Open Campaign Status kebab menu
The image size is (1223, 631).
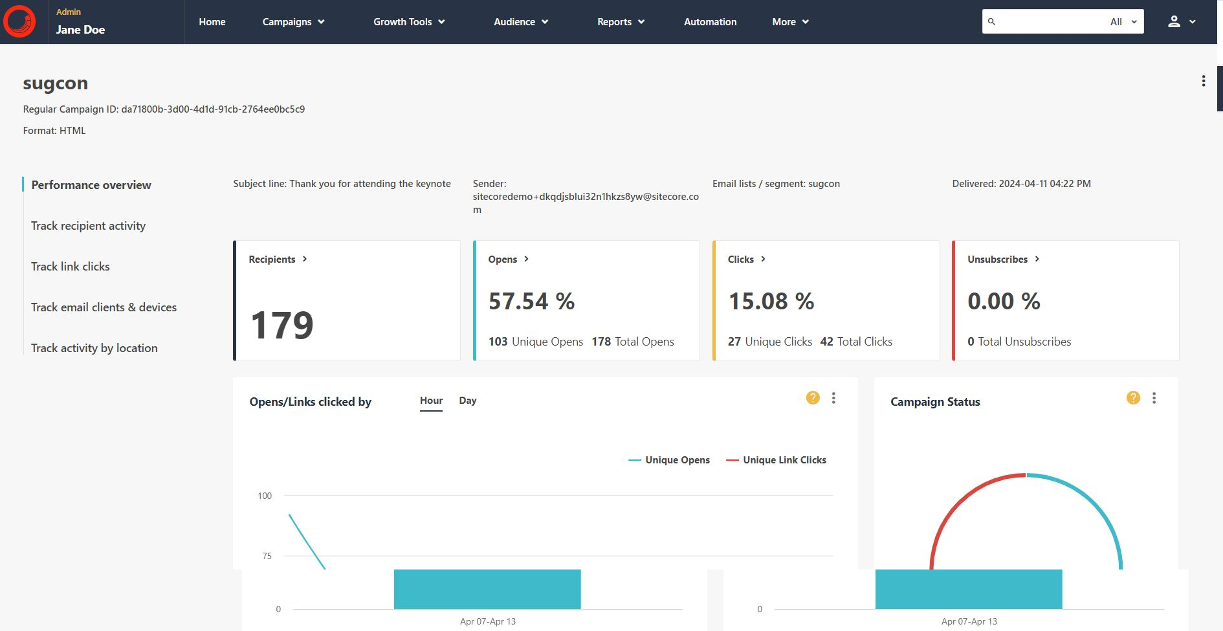(x=1154, y=398)
